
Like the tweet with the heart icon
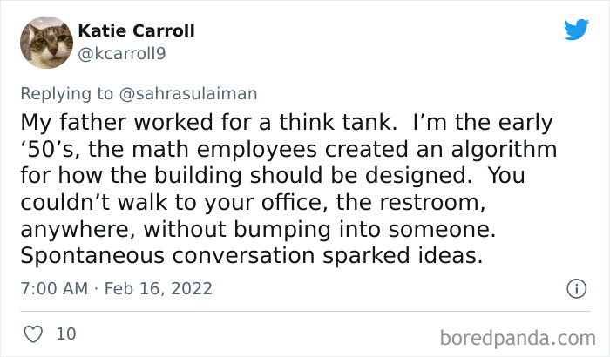[32, 334]
